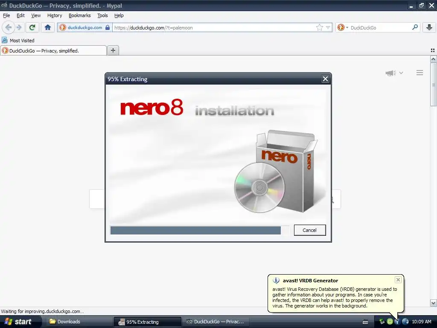Click the on-screen keyboard tray icon

coord(365,322)
